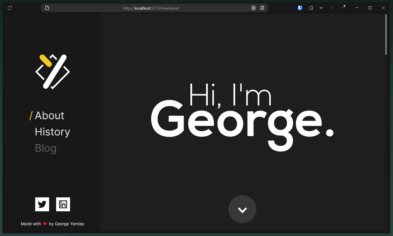Click the 'Made with love by George Yarnley' text
This screenshot has width=393, height=236.
[52, 224]
